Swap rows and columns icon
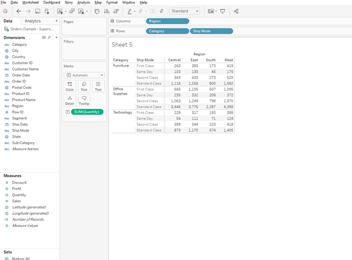Screen dimensions: 352x260 (x=96, y=11)
